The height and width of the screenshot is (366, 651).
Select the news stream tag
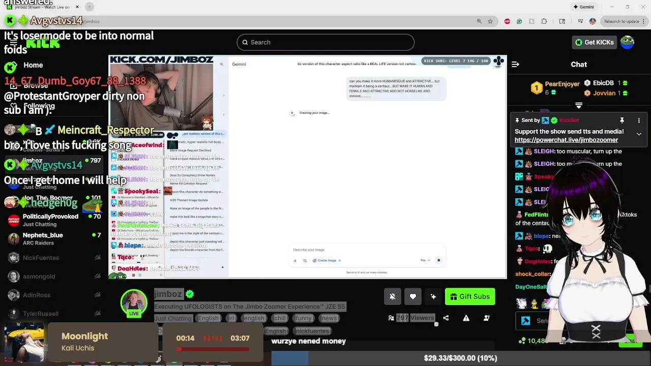point(329,318)
